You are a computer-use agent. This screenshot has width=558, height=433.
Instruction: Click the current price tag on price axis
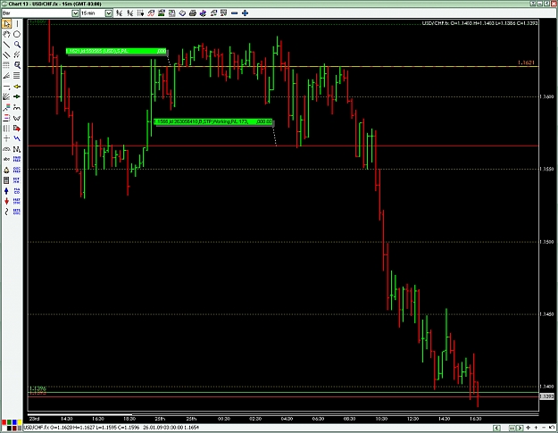(x=547, y=396)
